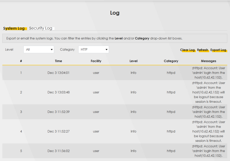Image resolution: width=230 pixels, height=161 pixels.
Task: Click the Dec 3 11:52:27 log entry
Action: (58, 131)
